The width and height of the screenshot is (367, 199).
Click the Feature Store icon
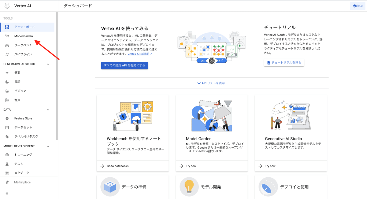pyautogui.click(x=7, y=118)
